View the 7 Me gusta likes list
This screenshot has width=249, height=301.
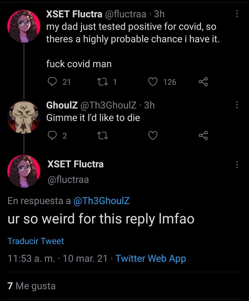[32, 286]
